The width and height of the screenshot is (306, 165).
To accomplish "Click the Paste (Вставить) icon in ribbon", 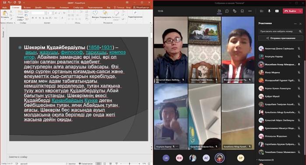I will pos(5,15).
